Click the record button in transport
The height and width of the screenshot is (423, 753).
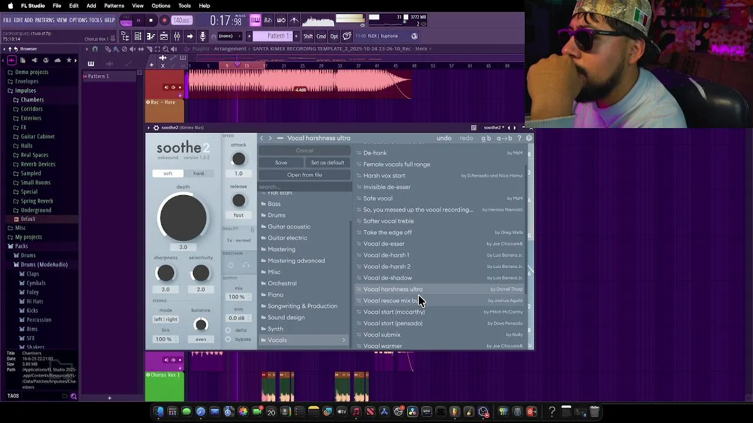(x=165, y=21)
